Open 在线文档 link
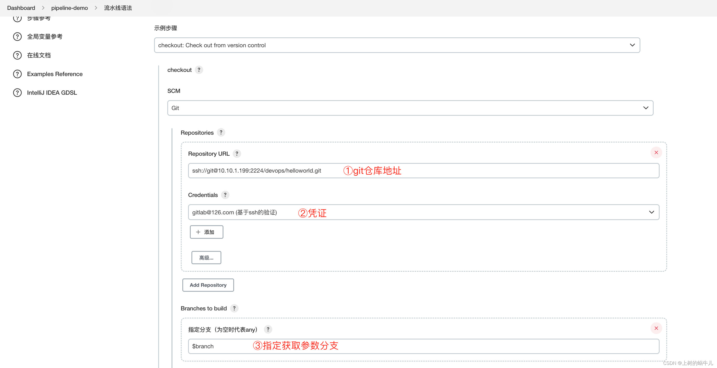Image resolution: width=717 pixels, height=368 pixels. (39, 55)
